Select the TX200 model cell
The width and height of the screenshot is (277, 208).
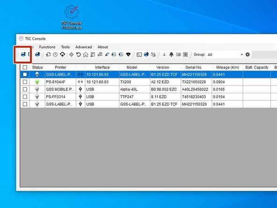pos(134,82)
